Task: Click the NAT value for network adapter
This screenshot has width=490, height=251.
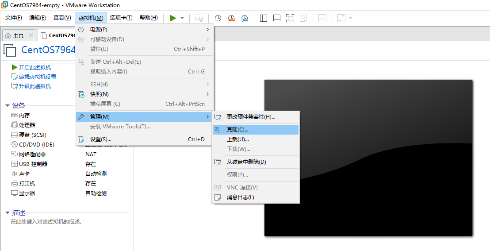Action: click(91, 154)
